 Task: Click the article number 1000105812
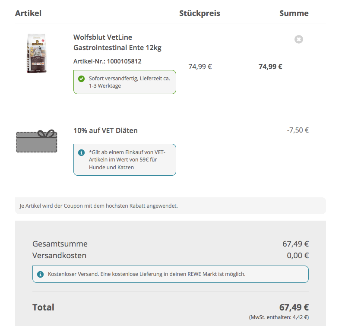tap(107, 61)
